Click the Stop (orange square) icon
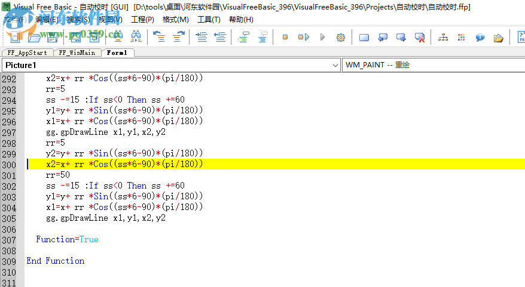525x287 pixels. tap(285, 37)
